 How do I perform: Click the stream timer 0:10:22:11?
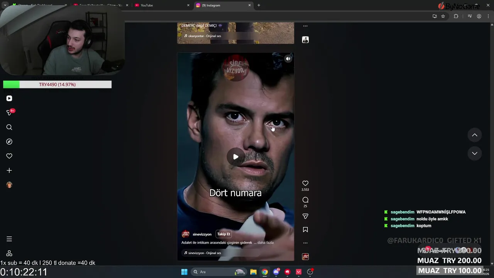pyautogui.click(x=24, y=272)
